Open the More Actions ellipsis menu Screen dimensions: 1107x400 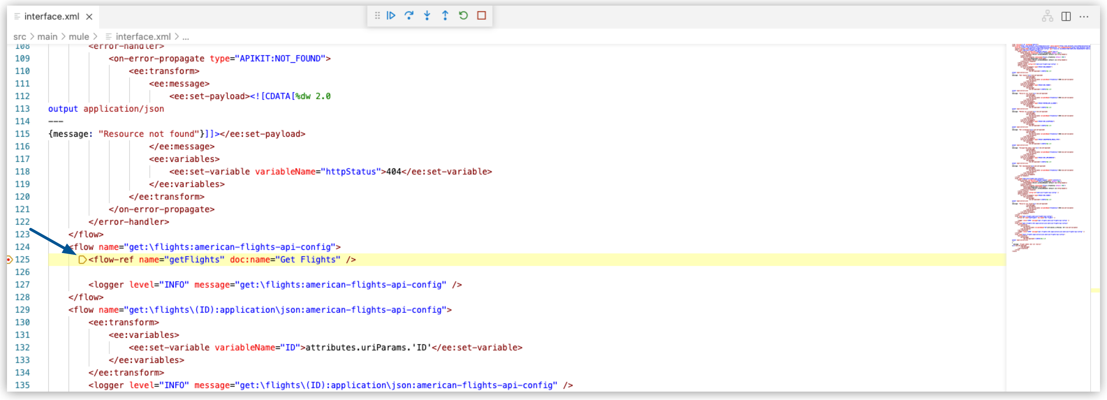tap(1085, 16)
